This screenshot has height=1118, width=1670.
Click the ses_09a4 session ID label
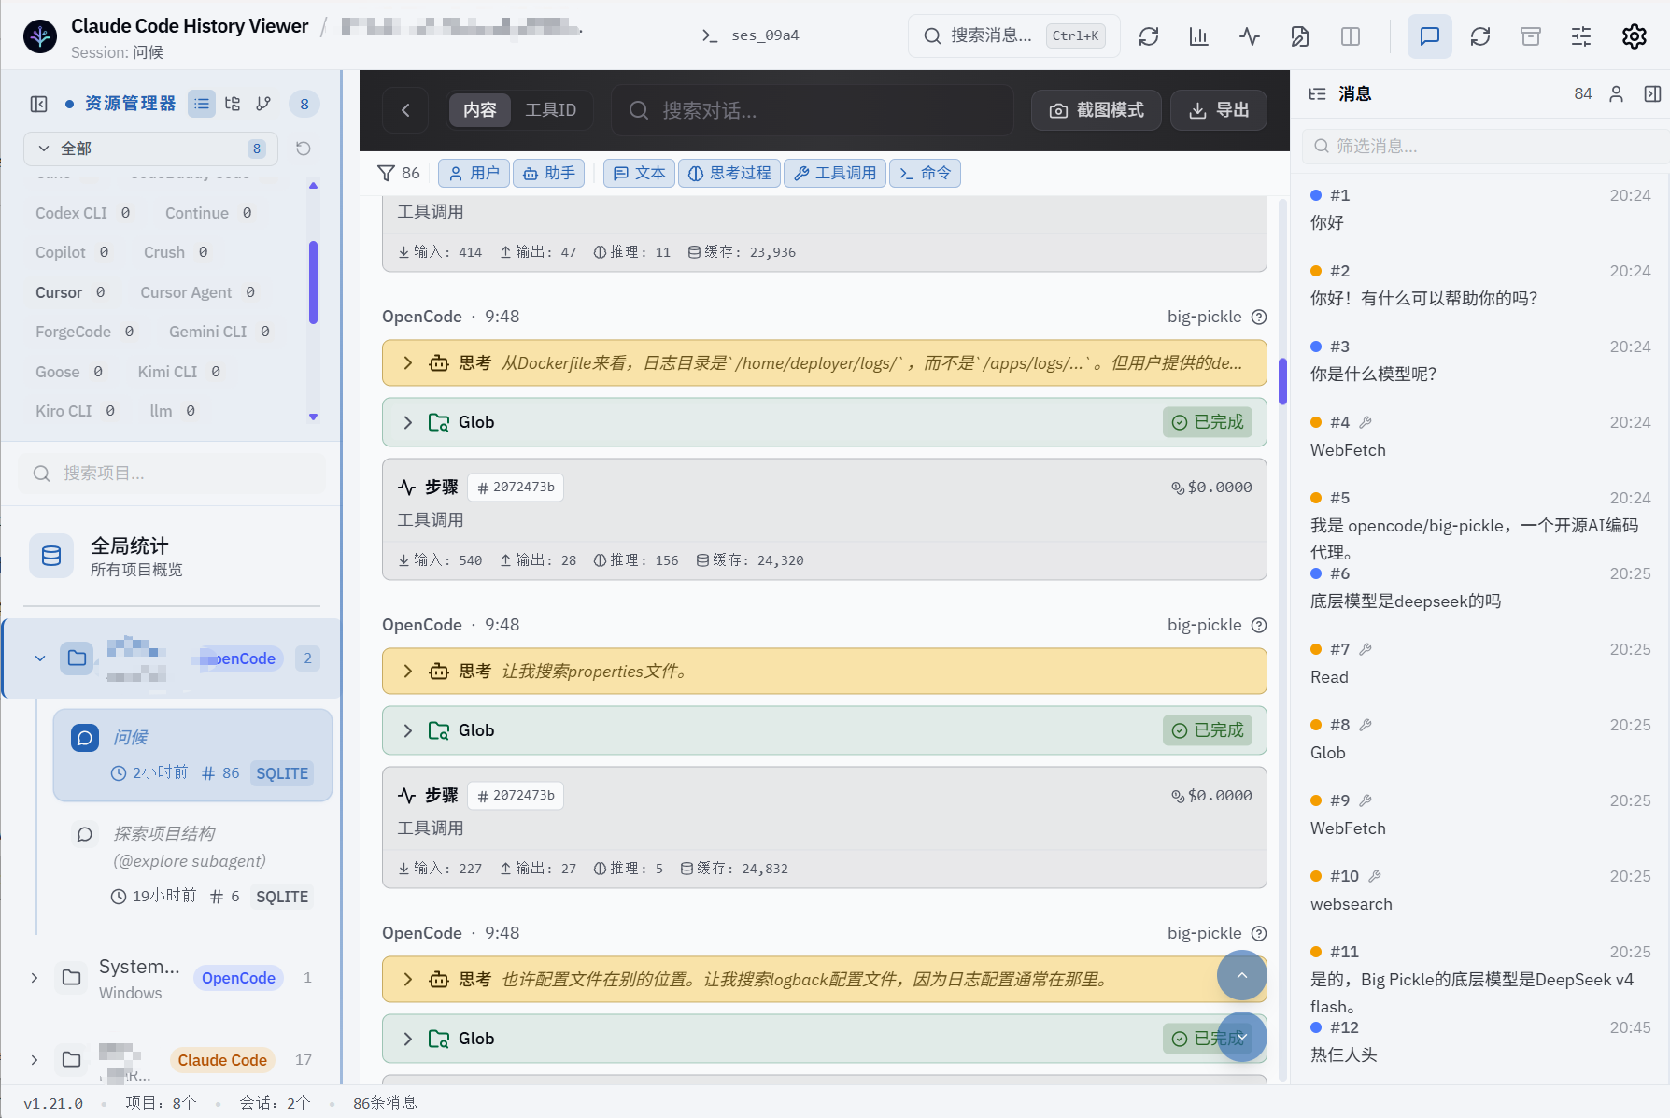click(x=764, y=35)
